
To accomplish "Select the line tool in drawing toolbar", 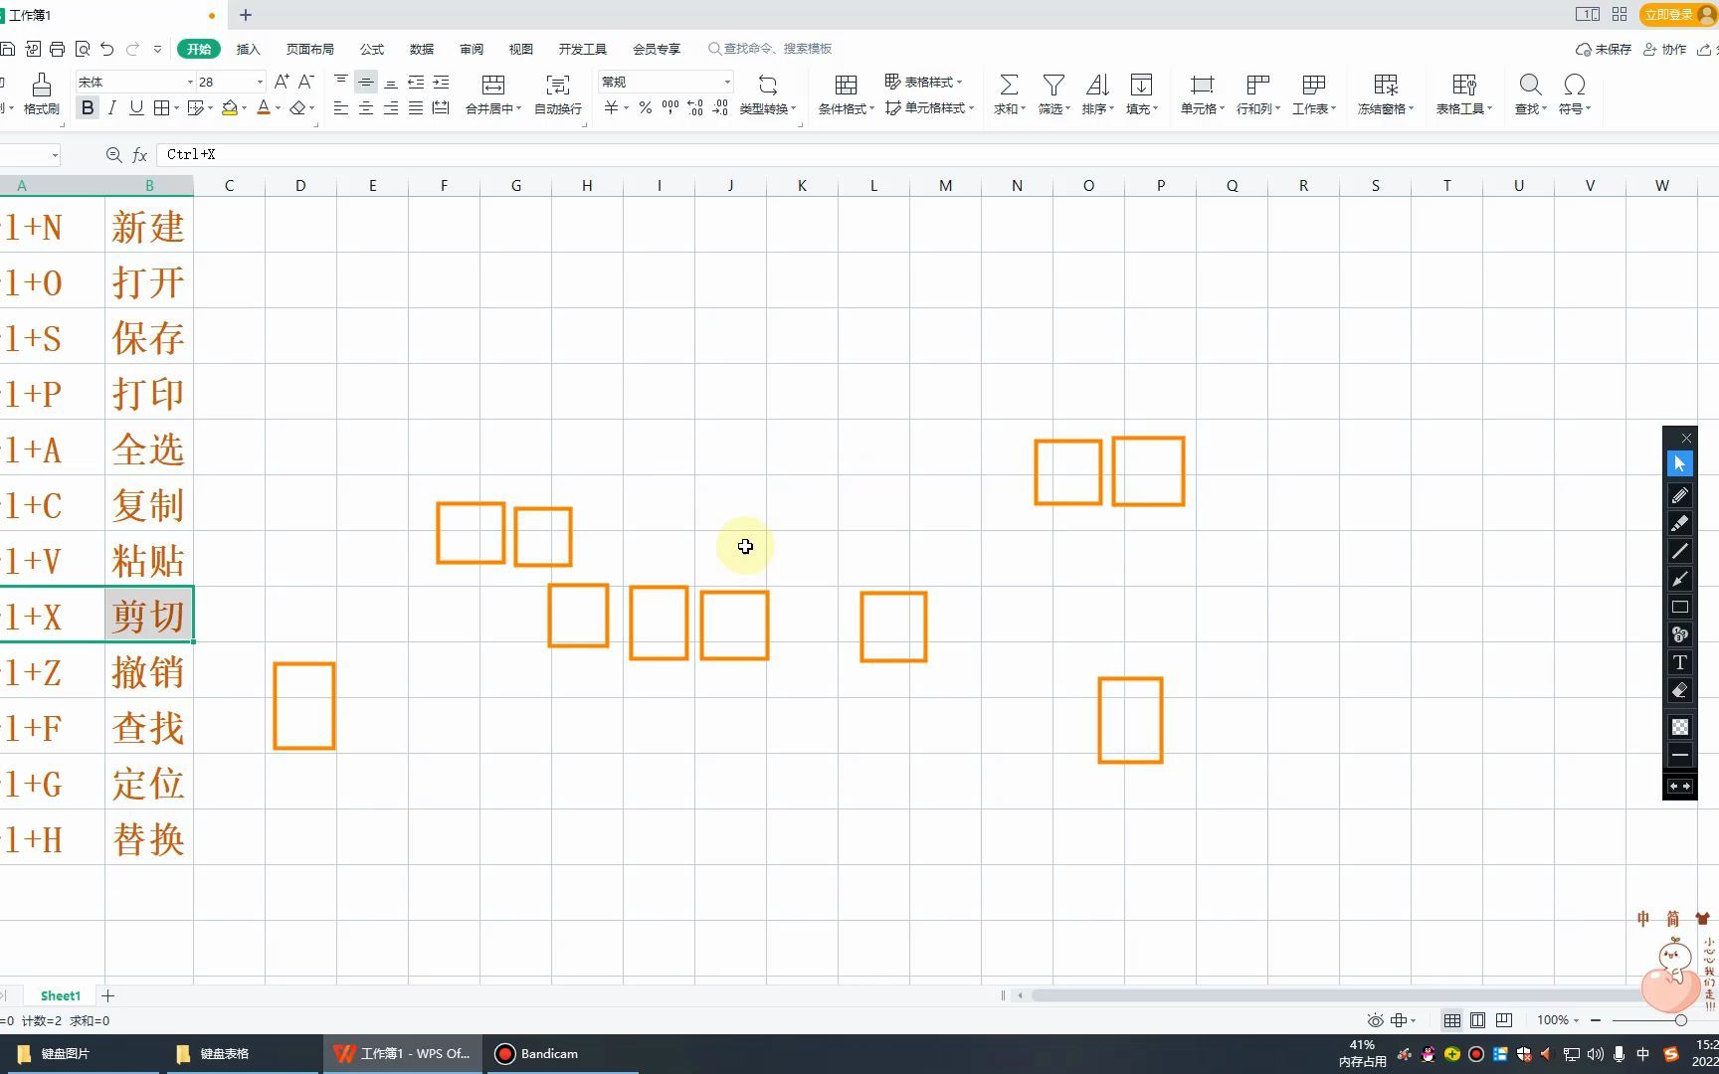I will coord(1679,551).
